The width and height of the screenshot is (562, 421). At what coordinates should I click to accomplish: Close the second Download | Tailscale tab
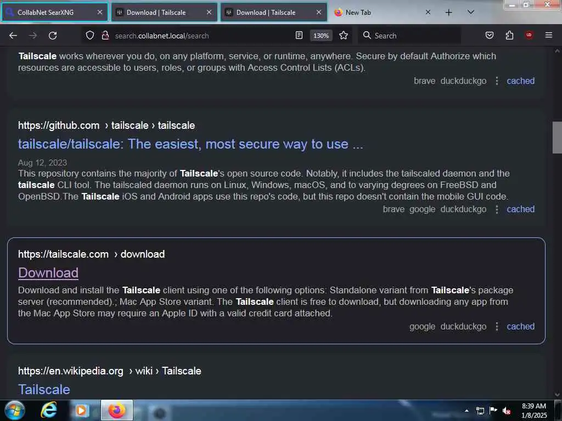319,13
